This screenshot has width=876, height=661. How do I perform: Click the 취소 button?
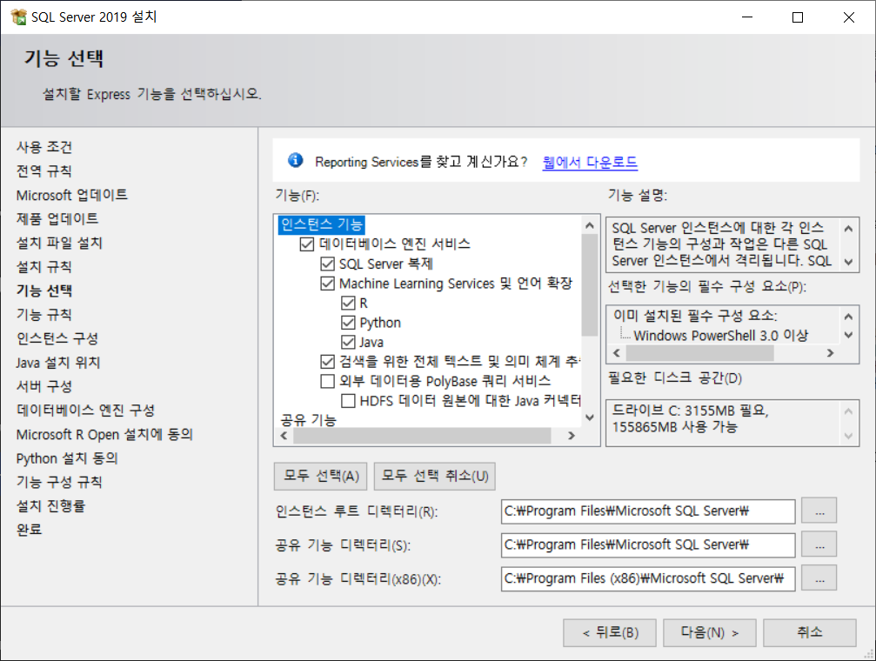click(x=810, y=632)
